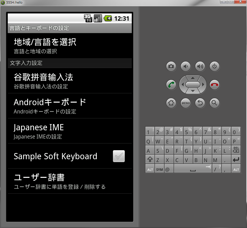Click the M key on the keyboard

click(x=217, y=159)
